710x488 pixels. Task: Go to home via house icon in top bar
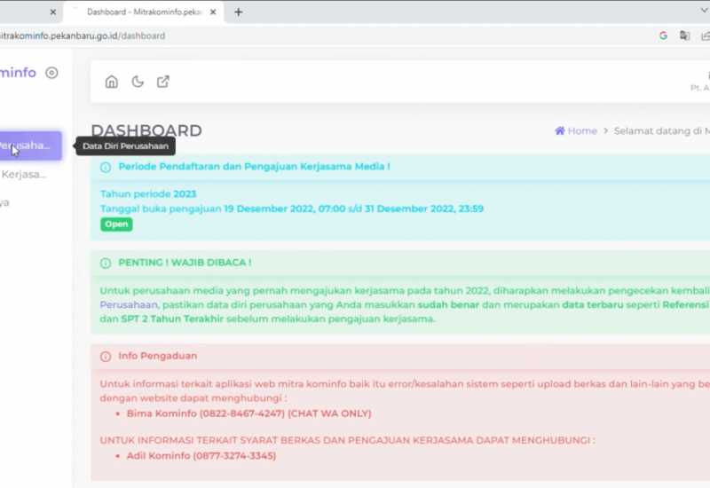tap(112, 82)
